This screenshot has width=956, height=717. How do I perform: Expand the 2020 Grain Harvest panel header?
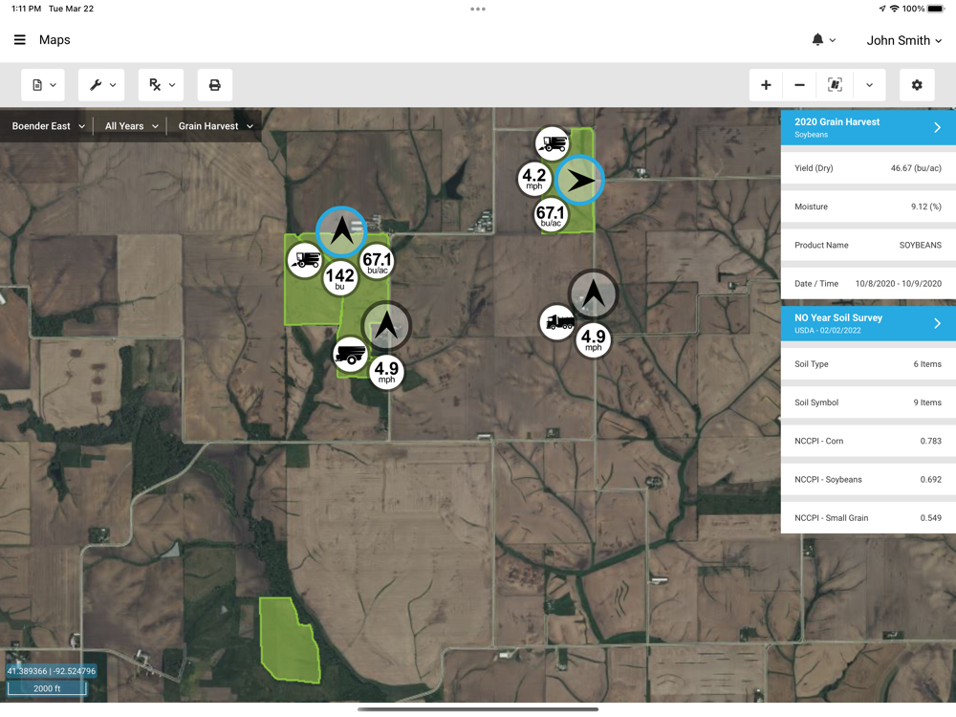click(x=868, y=127)
